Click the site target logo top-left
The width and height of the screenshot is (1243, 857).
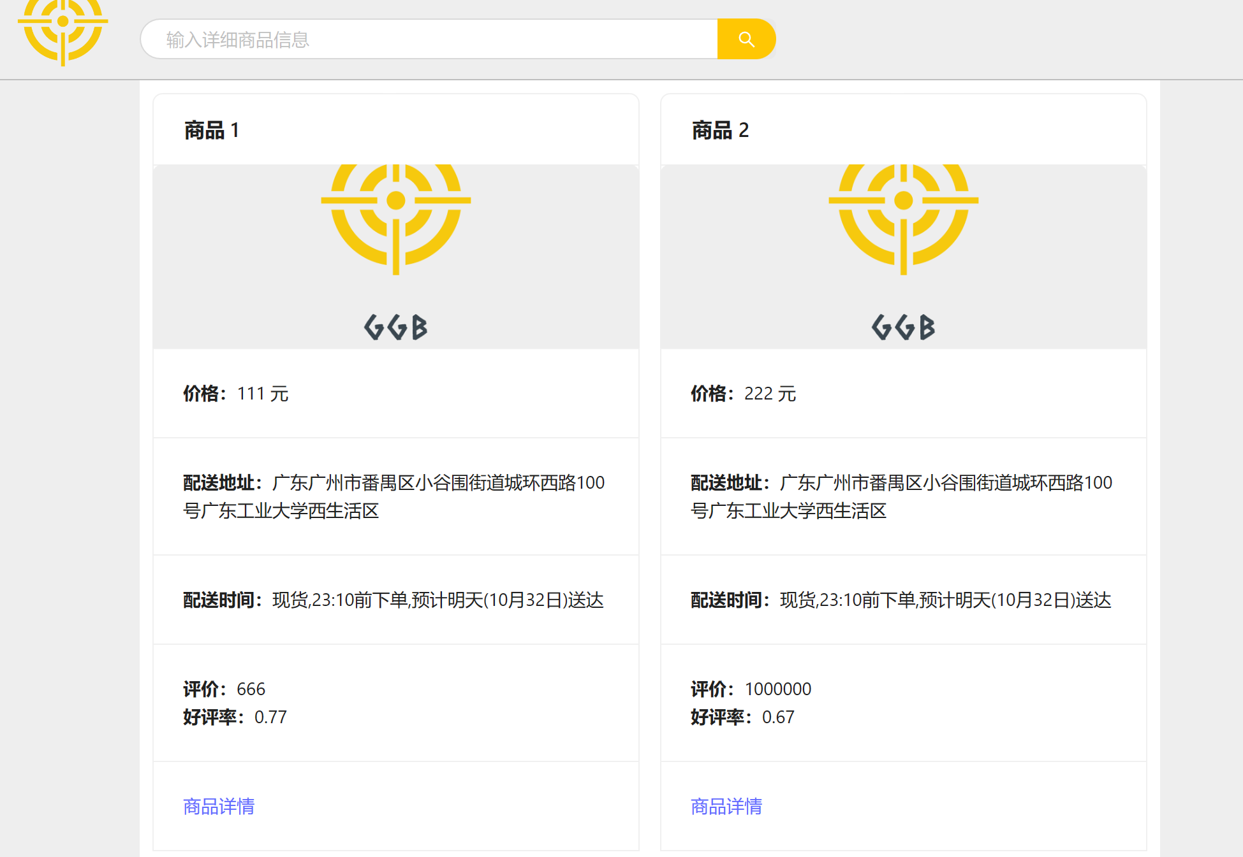pyautogui.click(x=63, y=29)
